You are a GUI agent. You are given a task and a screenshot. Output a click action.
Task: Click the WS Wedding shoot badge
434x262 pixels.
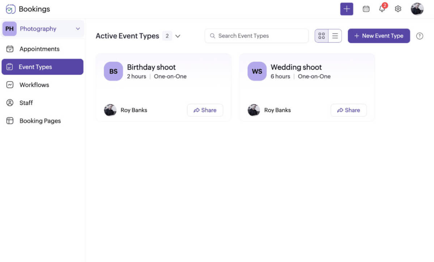coord(257,71)
